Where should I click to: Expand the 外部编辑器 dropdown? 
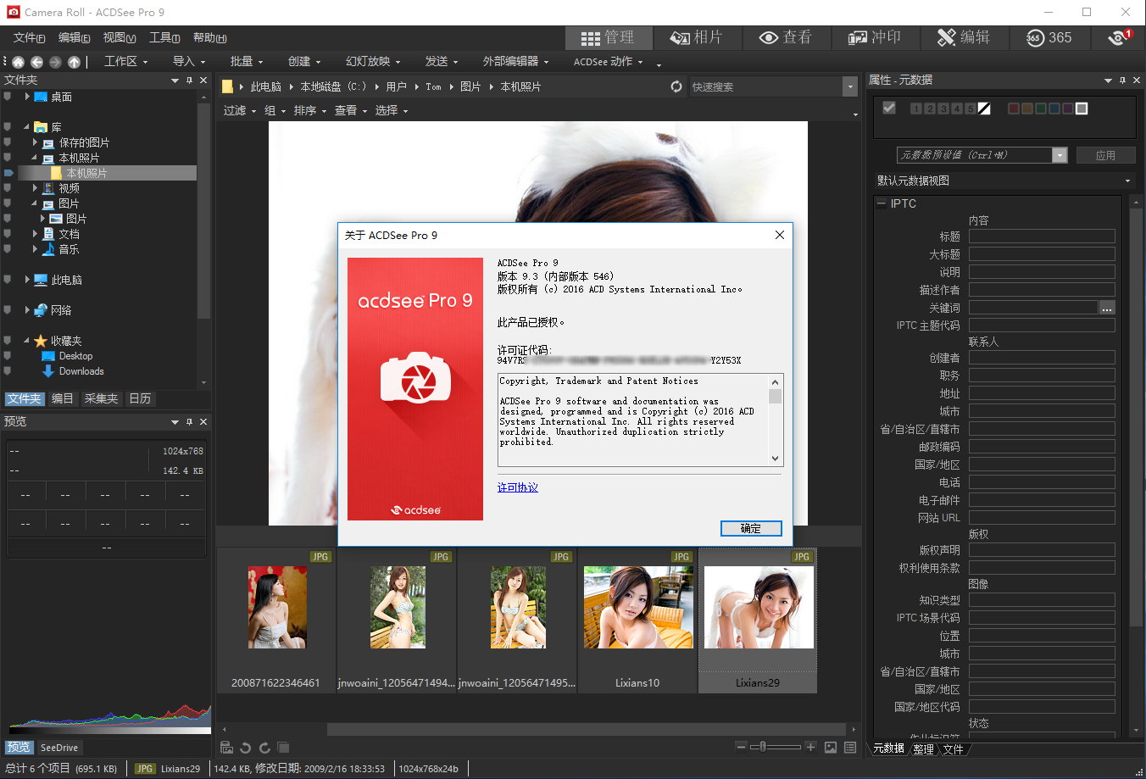515,61
